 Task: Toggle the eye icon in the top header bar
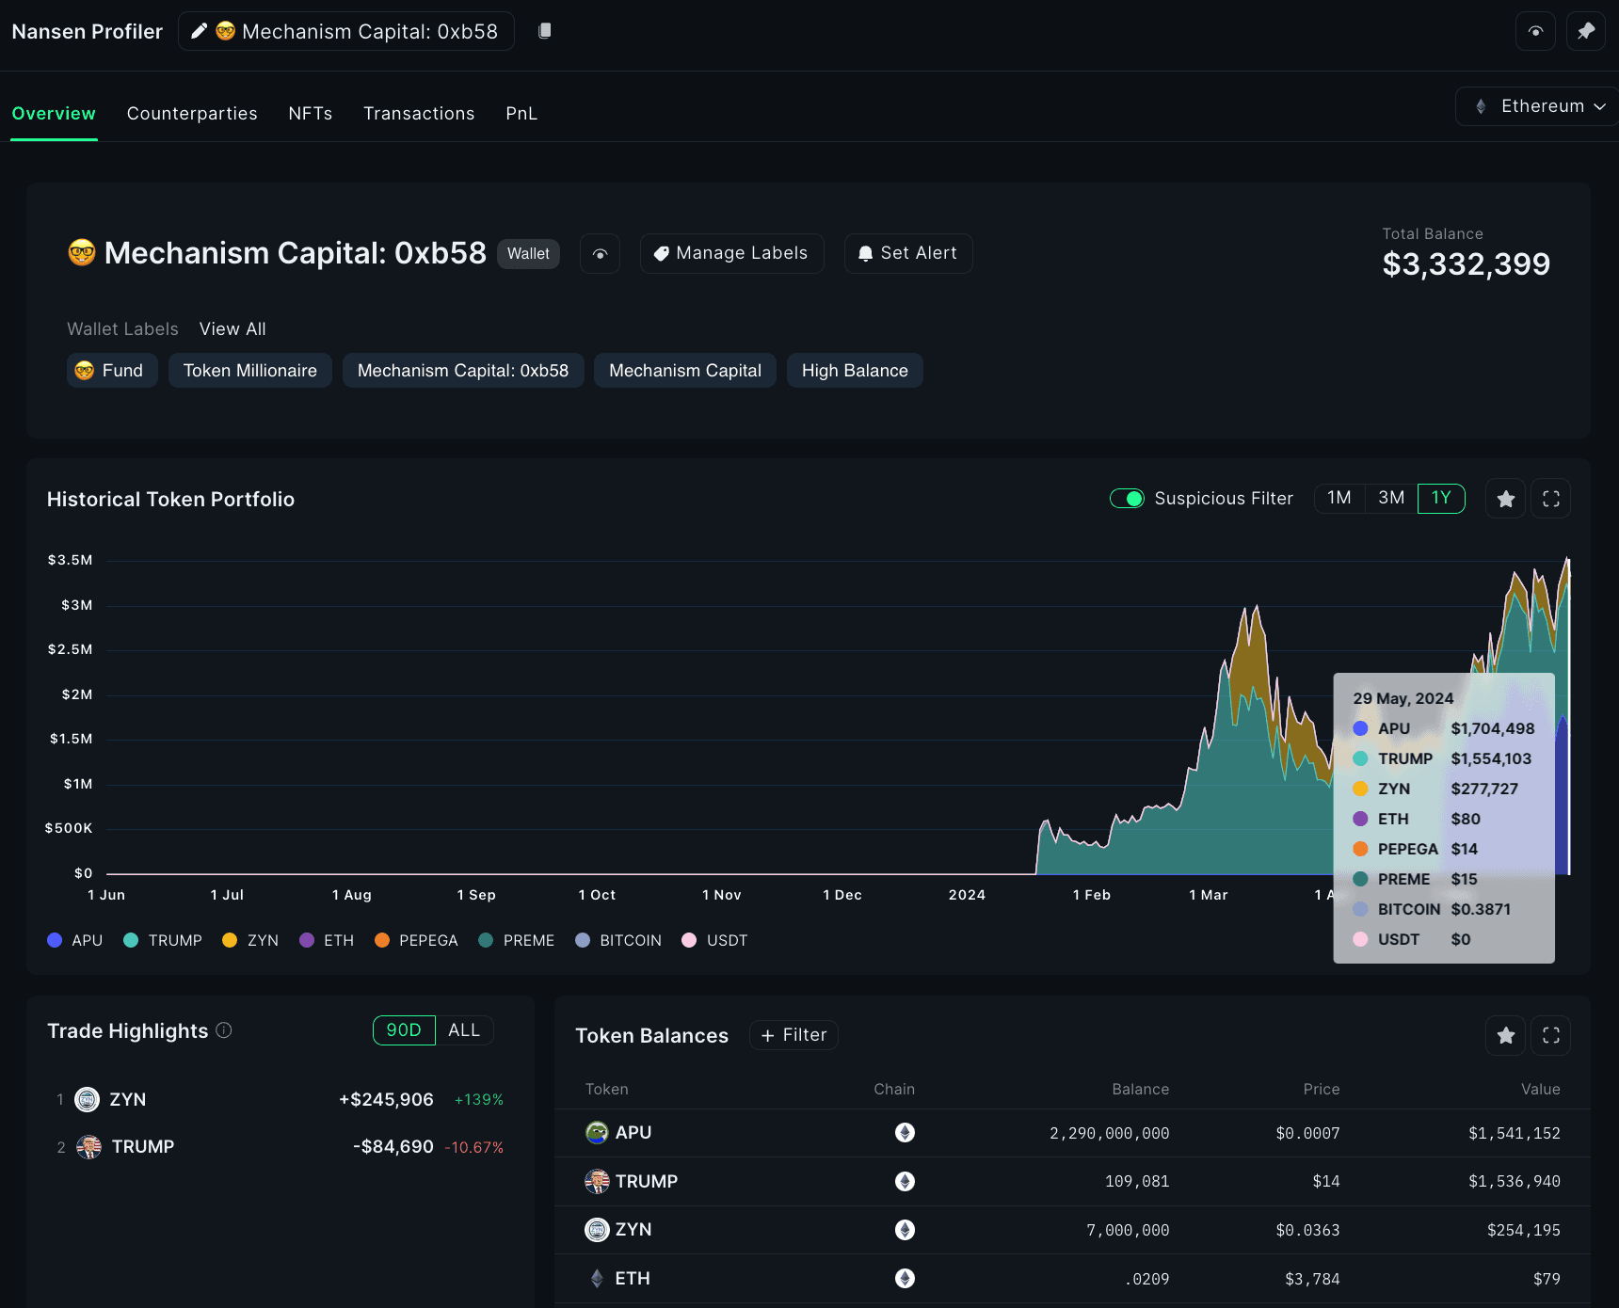(1535, 31)
